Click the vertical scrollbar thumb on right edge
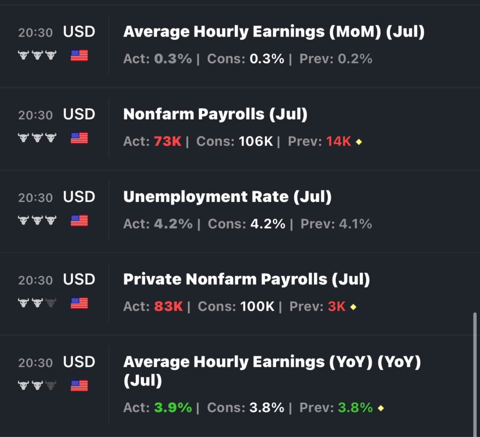 (x=475, y=375)
